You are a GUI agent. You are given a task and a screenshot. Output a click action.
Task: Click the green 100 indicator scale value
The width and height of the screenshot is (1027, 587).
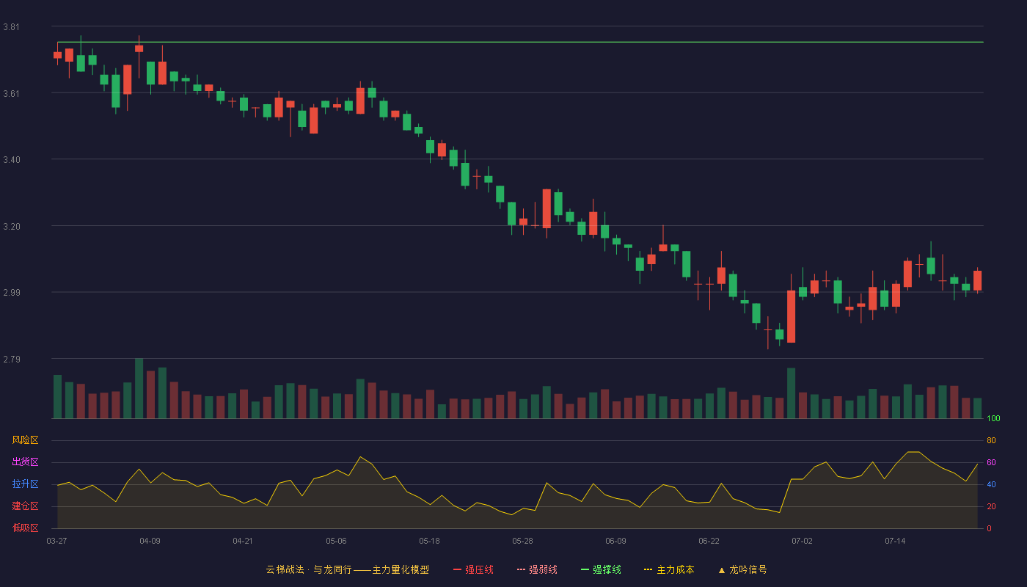pyautogui.click(x=993, y=419)
